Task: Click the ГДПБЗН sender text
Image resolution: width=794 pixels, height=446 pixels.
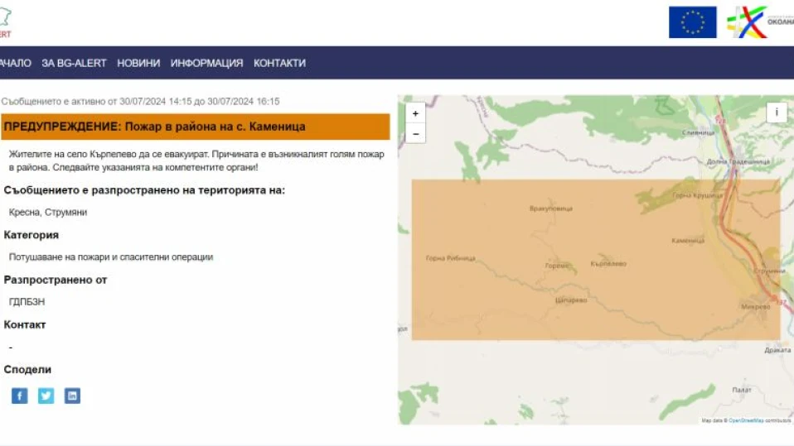Action: pos(27,302)
